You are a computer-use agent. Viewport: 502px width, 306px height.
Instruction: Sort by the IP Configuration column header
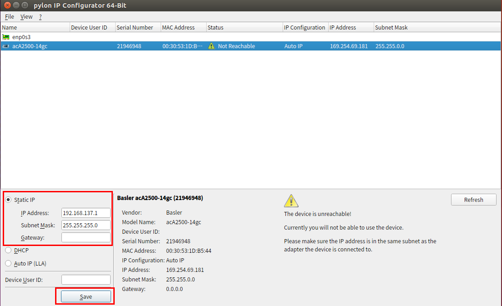pyautogui.click(x=305, y=27)
